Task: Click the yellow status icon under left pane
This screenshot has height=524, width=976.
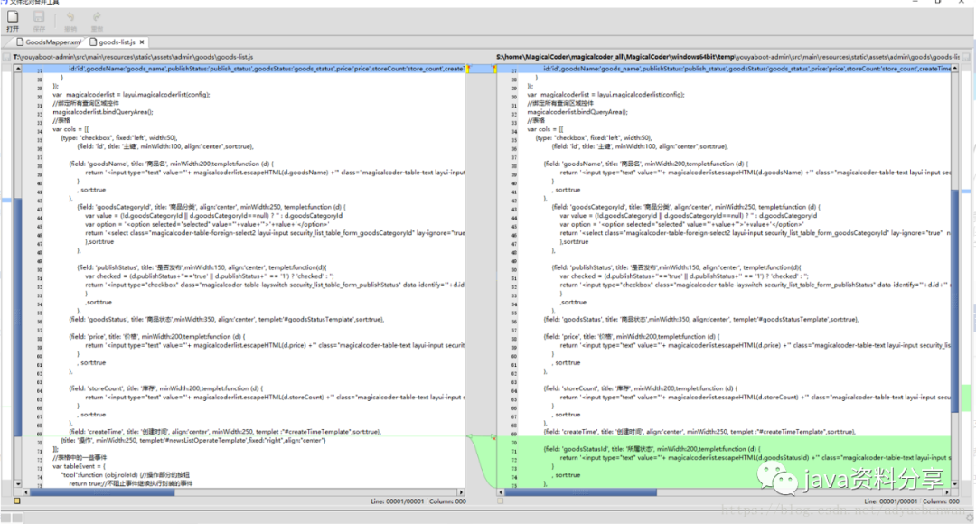Action: pos(17,501)
